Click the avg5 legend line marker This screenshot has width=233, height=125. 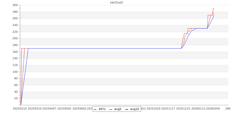tap(111, 109)
